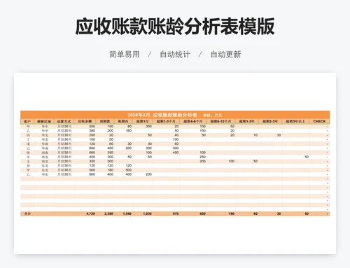Select the 超期1-2年 column header
This screenshot has width=350, height=268.
[247, 121]
